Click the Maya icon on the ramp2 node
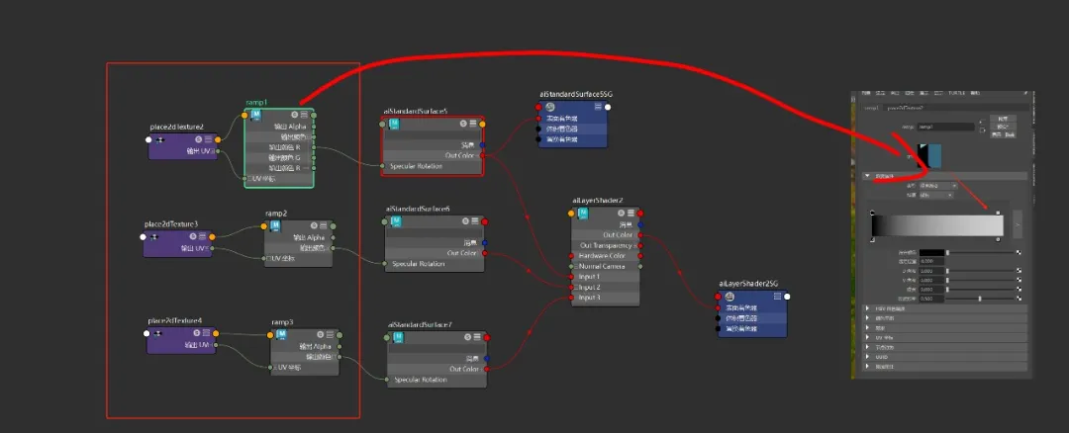1069x433 pixels. (x=275, y=226)
